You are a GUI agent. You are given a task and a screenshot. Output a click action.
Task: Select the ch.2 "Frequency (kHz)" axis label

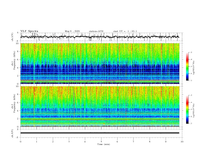pyautogui.click(x=14, y=103)
